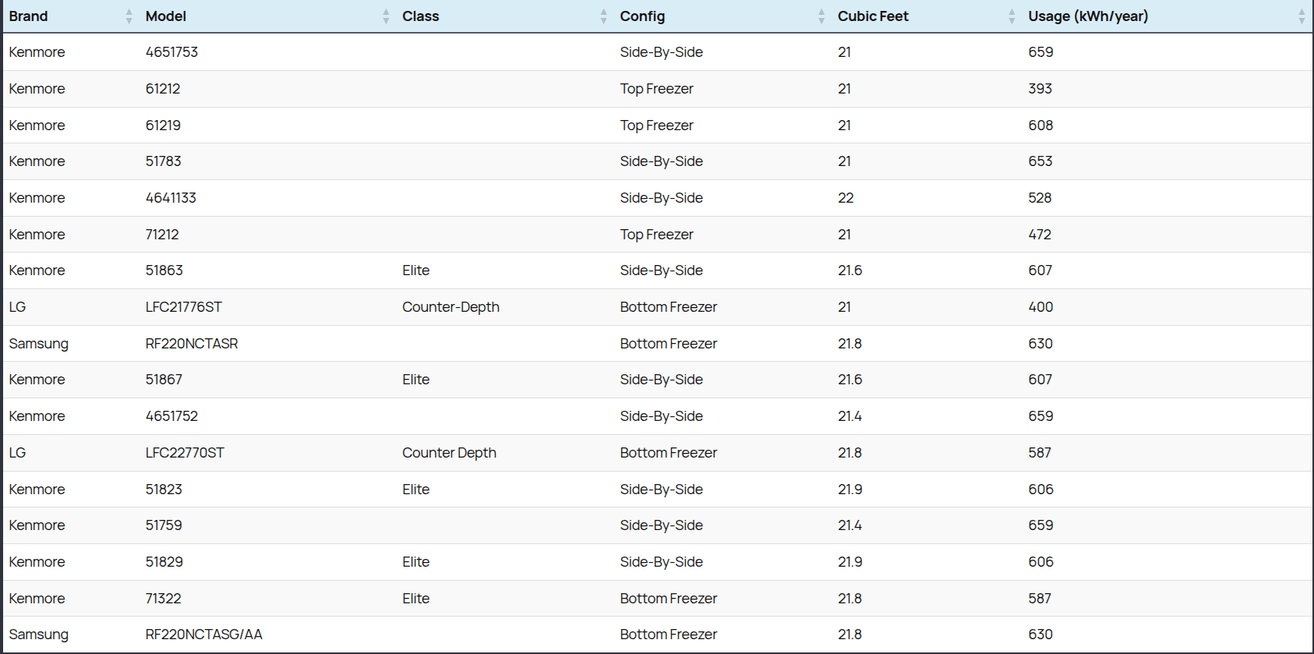Select Elite class in the 71322 row
1314x654 pixels.
click(x=415, y=599)
